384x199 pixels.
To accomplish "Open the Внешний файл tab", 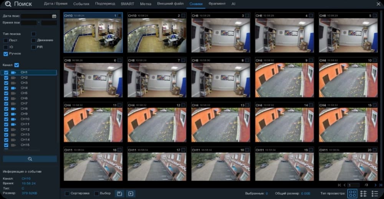I will [x=170, y=4].
